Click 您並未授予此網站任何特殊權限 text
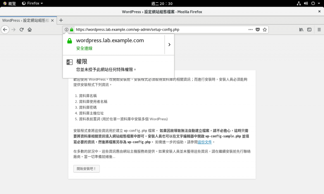Screen dimensions: 324x194 106,70
